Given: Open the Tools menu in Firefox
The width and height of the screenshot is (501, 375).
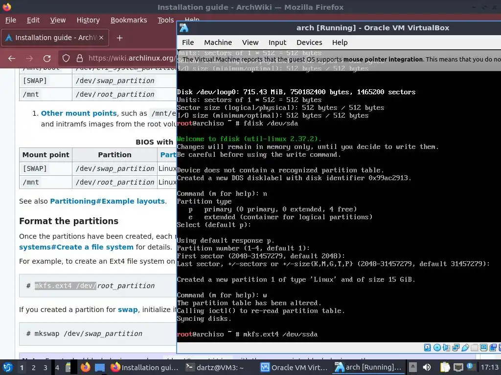Looking at the screenshot, I should [x=165, y=20].
